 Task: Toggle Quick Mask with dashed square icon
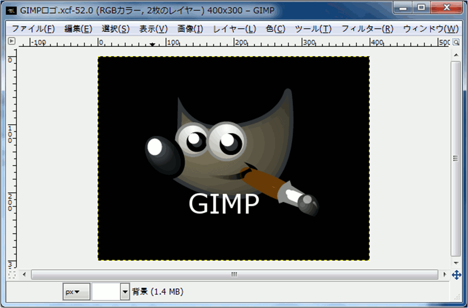point(12,275)
